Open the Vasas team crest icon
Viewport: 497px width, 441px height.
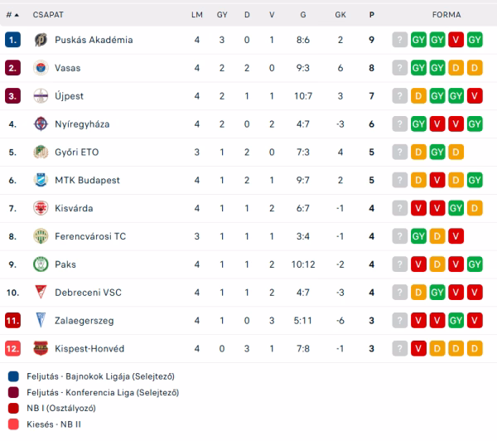(41, 68)
